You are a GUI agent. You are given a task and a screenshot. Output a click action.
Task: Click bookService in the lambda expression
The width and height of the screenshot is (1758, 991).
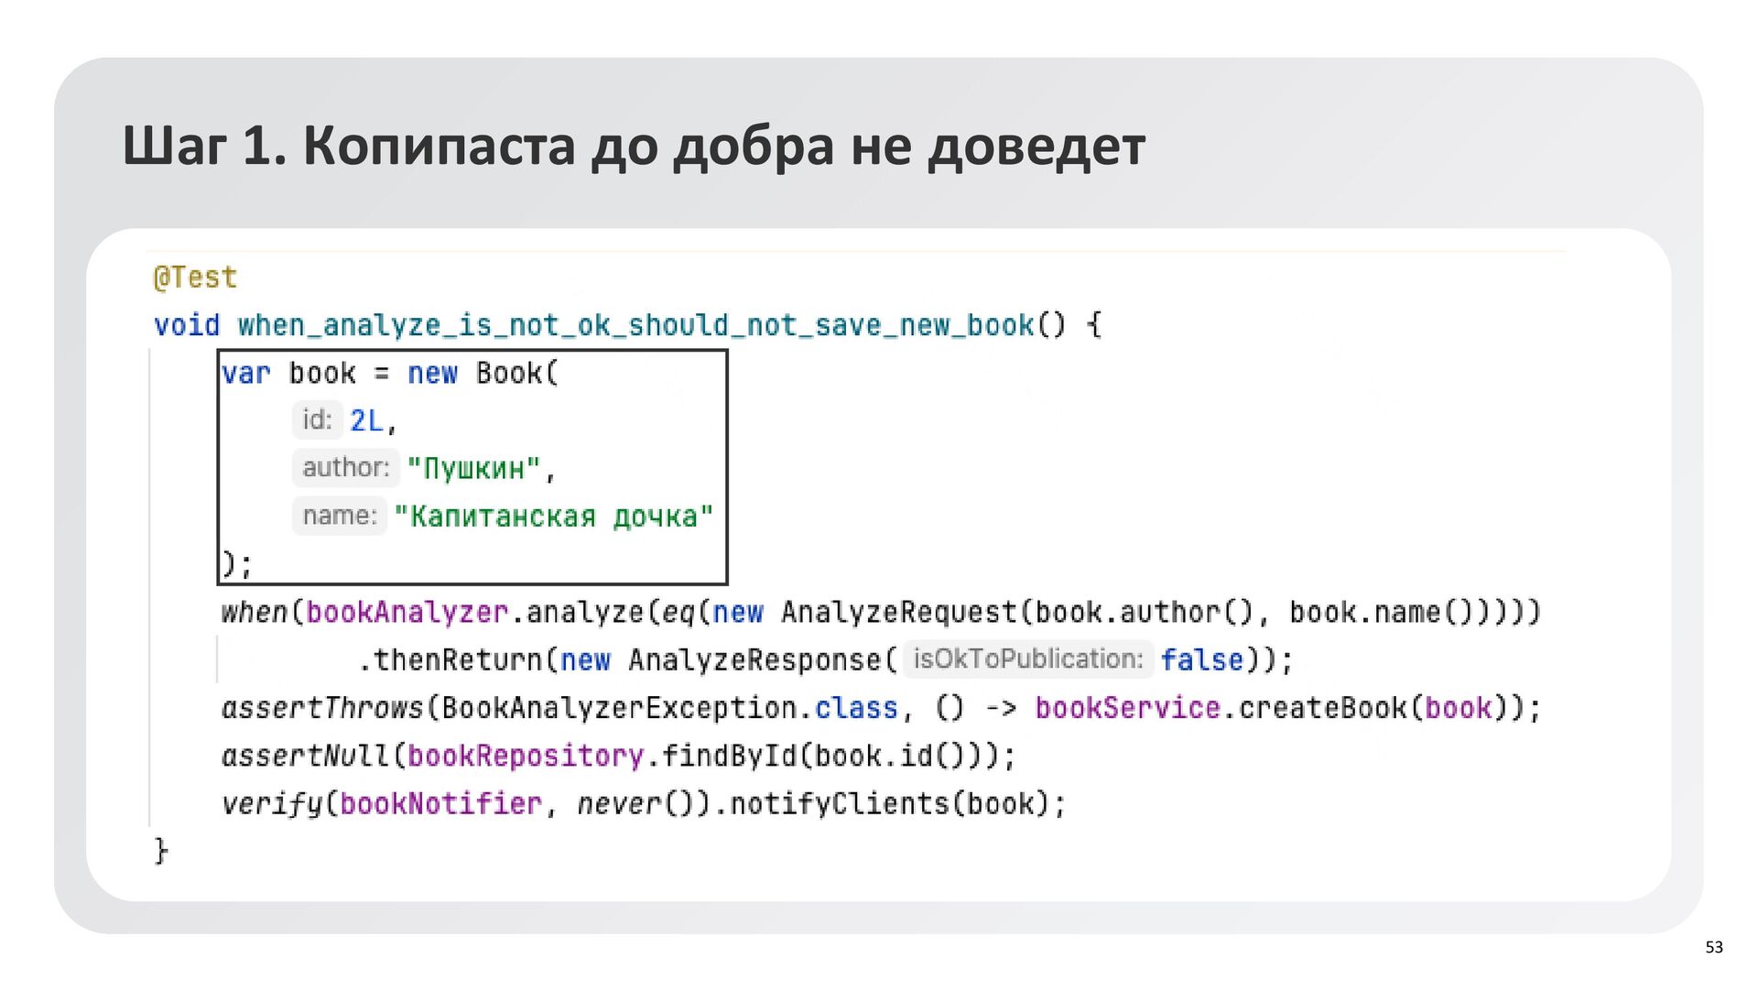(1127, 708)
